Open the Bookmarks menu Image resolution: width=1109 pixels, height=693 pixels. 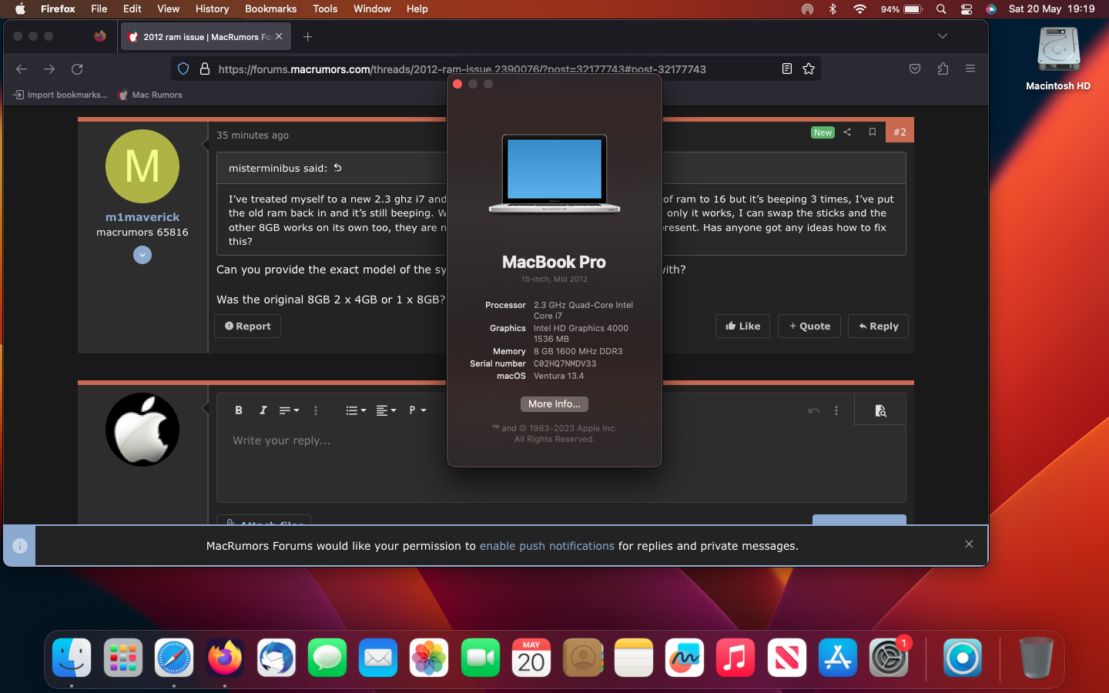click(x=270, y=8)
